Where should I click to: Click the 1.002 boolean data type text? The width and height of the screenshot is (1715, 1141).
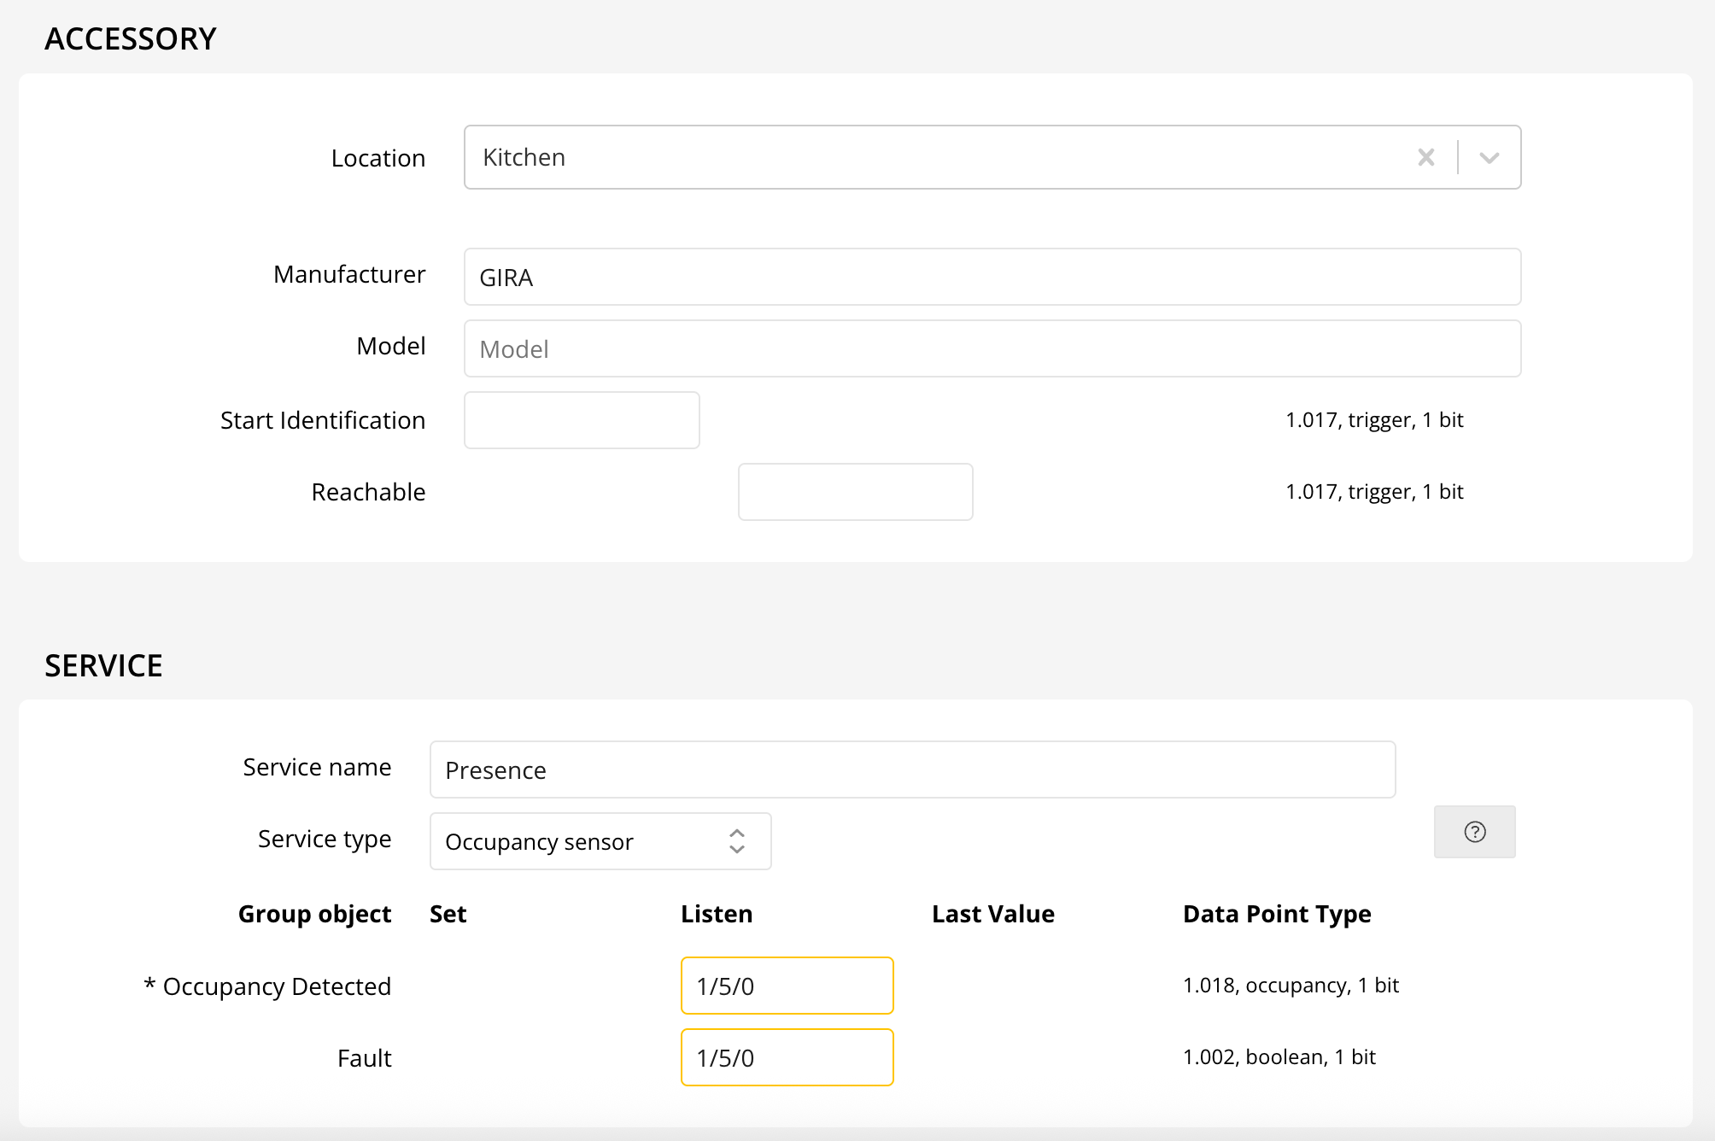1279,1057
